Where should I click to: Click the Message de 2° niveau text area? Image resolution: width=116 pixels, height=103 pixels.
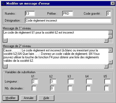click(x=56, y=56)
